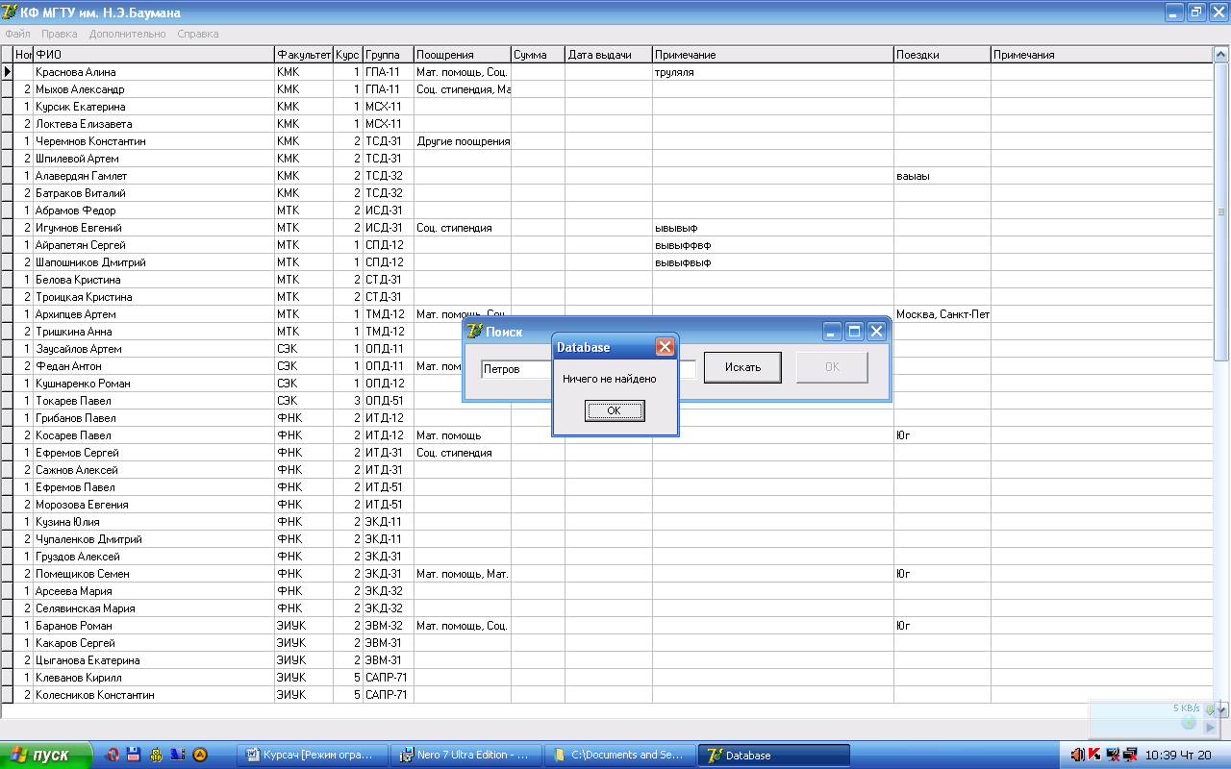Select the cell 'Троицкая Кристина'

(154, 297)
